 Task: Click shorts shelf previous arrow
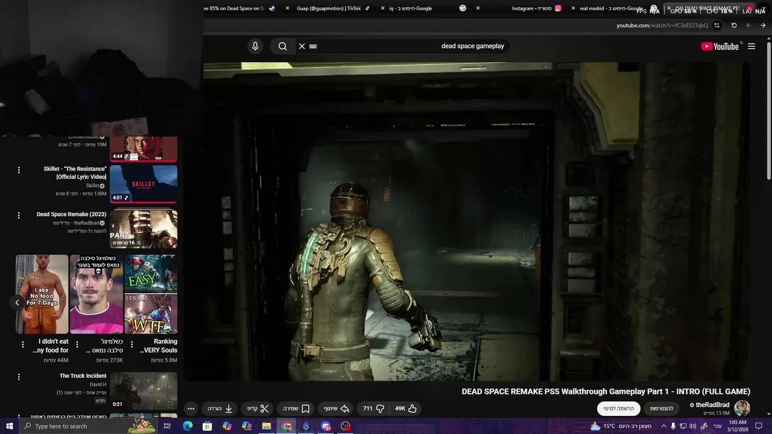[x=17, y=303]
